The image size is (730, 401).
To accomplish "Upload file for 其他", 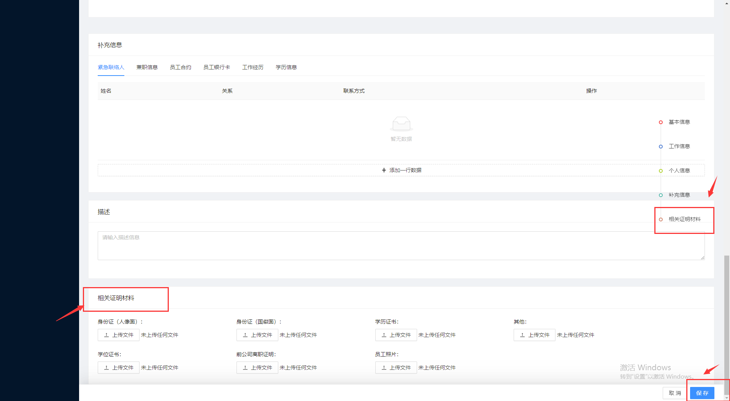I will pos(535,335).
